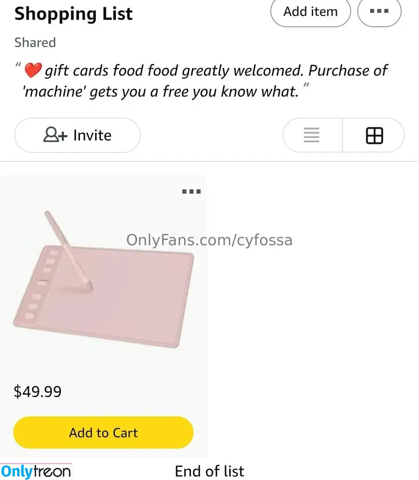
Task: Click the red heart emoji in the description
Action: [33, 70]
